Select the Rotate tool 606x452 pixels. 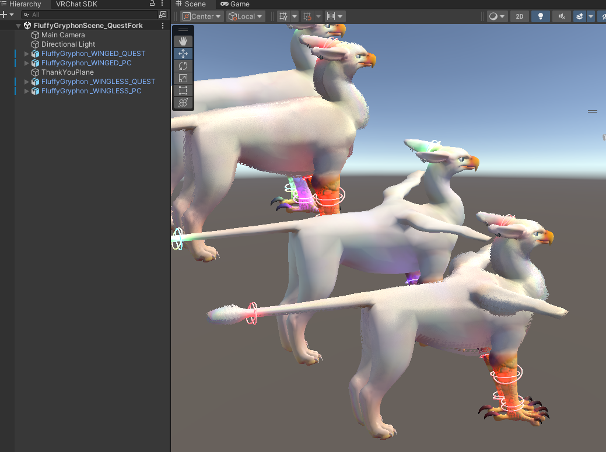pyautogui.click(x=183, y=65)
